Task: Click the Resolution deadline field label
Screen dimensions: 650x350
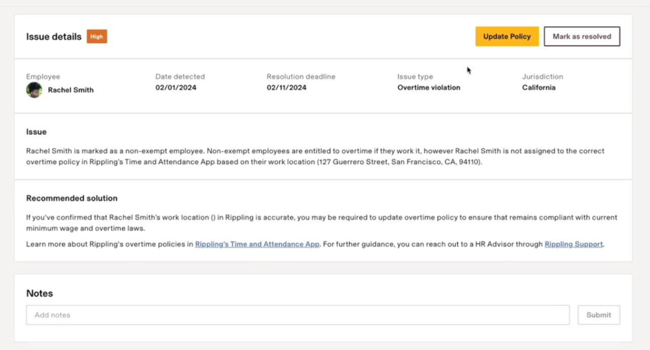Action: 301,77
